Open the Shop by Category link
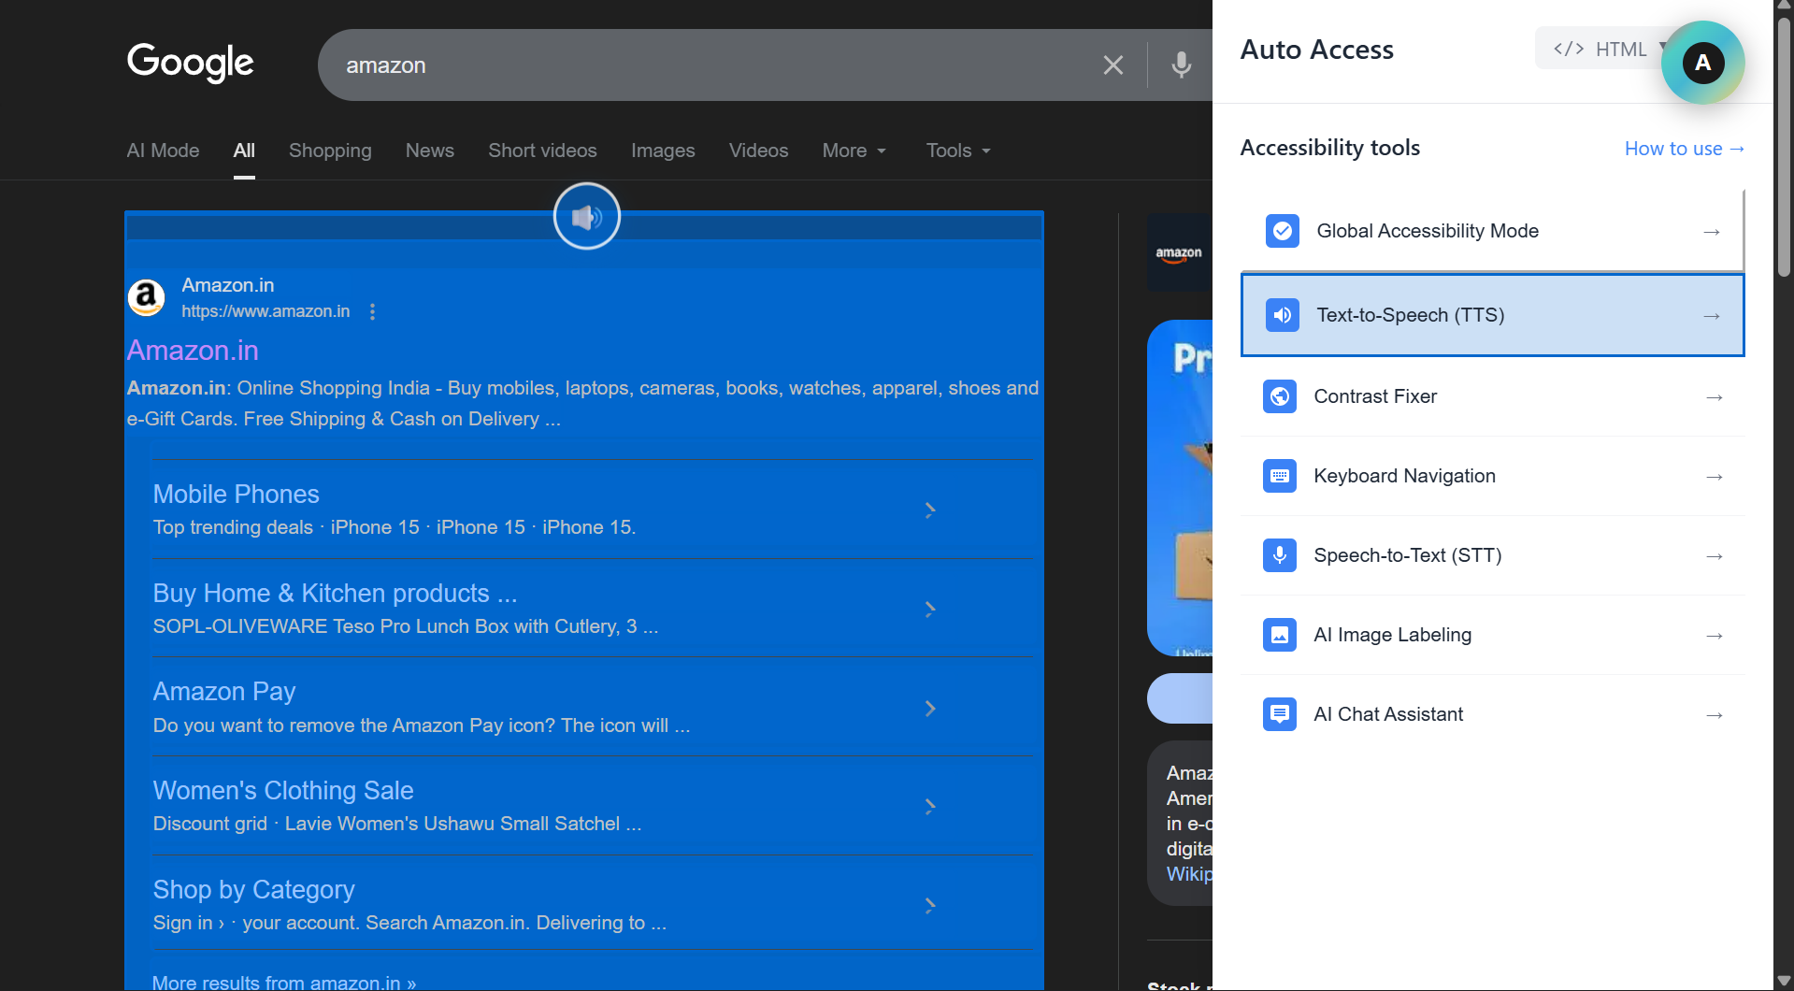The image size is (1794, 991). point(253,889)
